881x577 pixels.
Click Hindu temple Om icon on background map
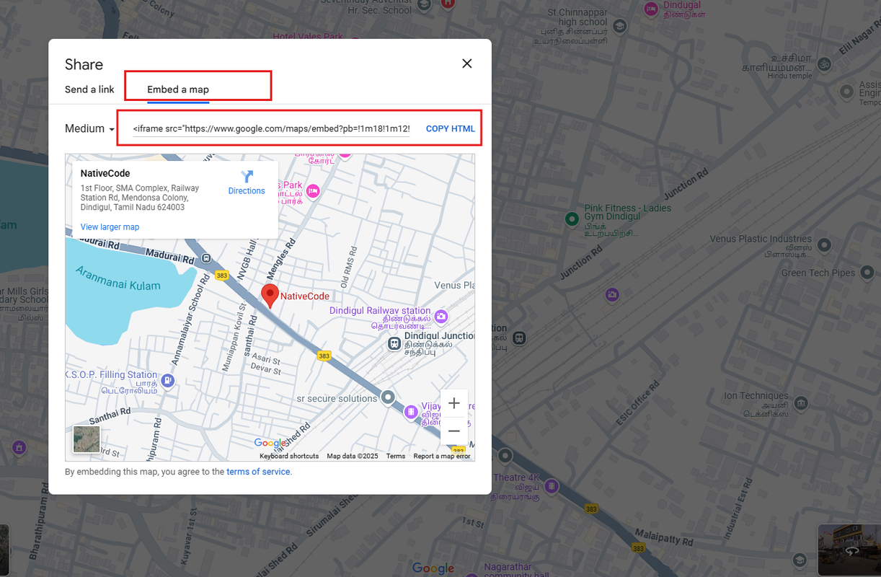(x=825, y=65)
